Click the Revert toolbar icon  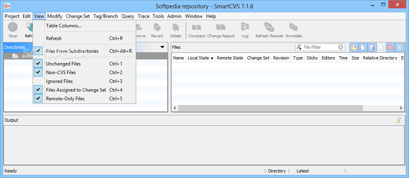tap(157, 27)
